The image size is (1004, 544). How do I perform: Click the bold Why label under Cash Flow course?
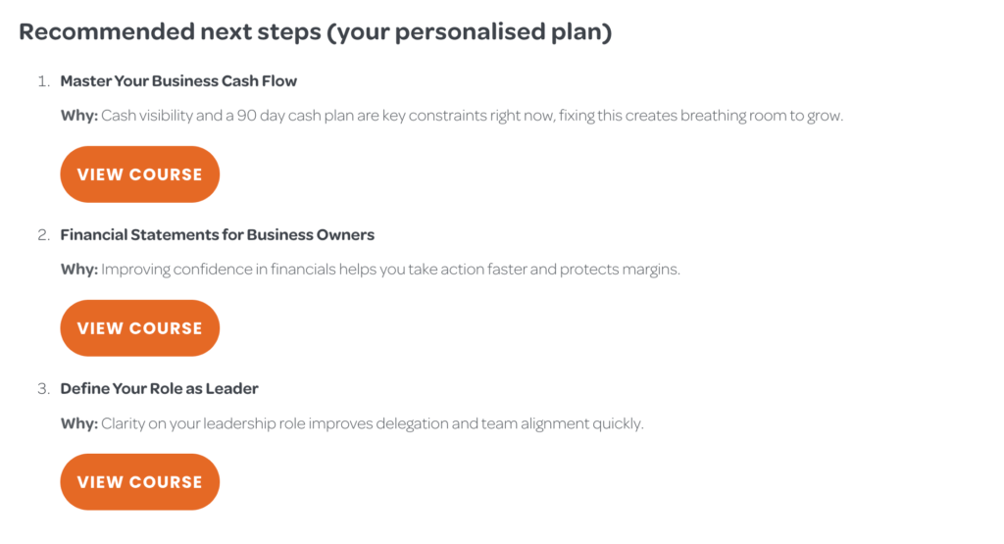pos(79,116)
